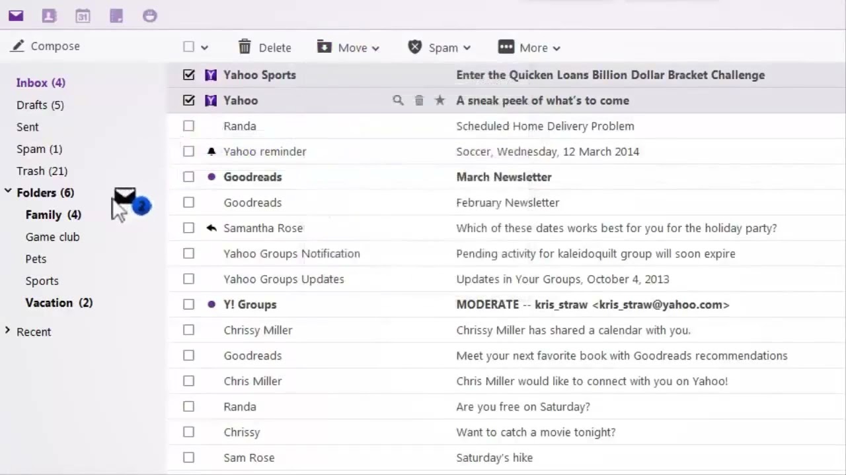Open the select-all dropdown arrow

click(x=204, y=47)
